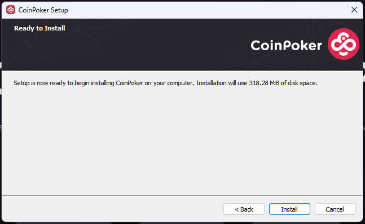Screen dimensions: 365x224
Task: Click the "Installation will use" phrase
Action: click(222, 83)
